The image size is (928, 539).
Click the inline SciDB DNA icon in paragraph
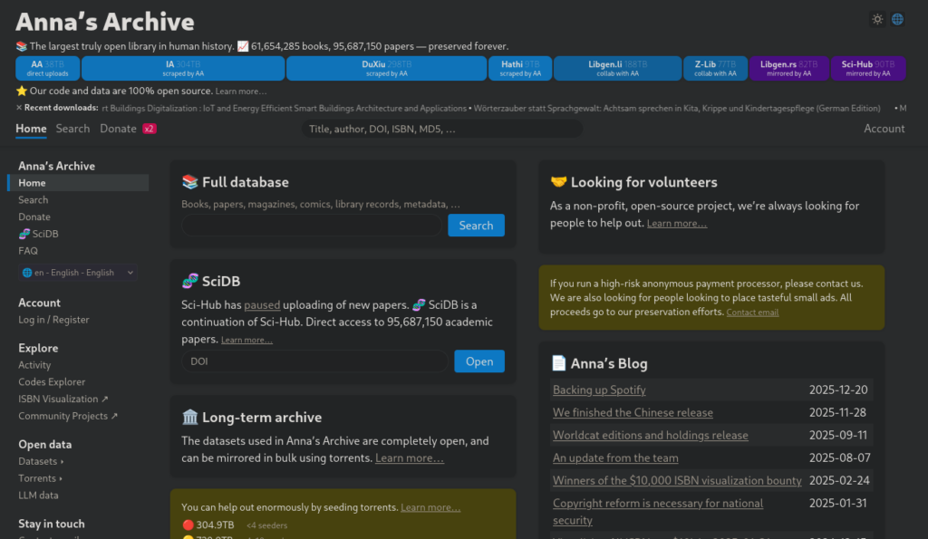tap(419, 304)
